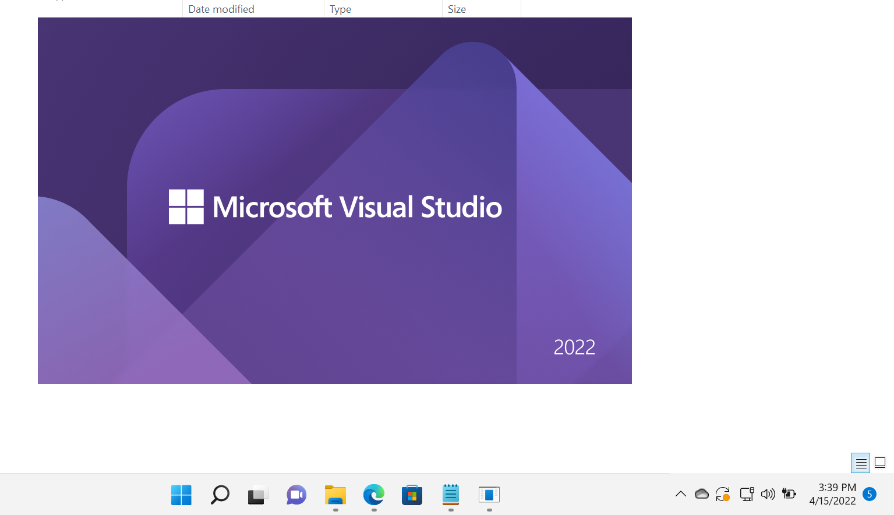The height and width of the screenshot is (515, 894).
Task: Open OneDrive cloud tray icon
Action: tap(702, 495)
